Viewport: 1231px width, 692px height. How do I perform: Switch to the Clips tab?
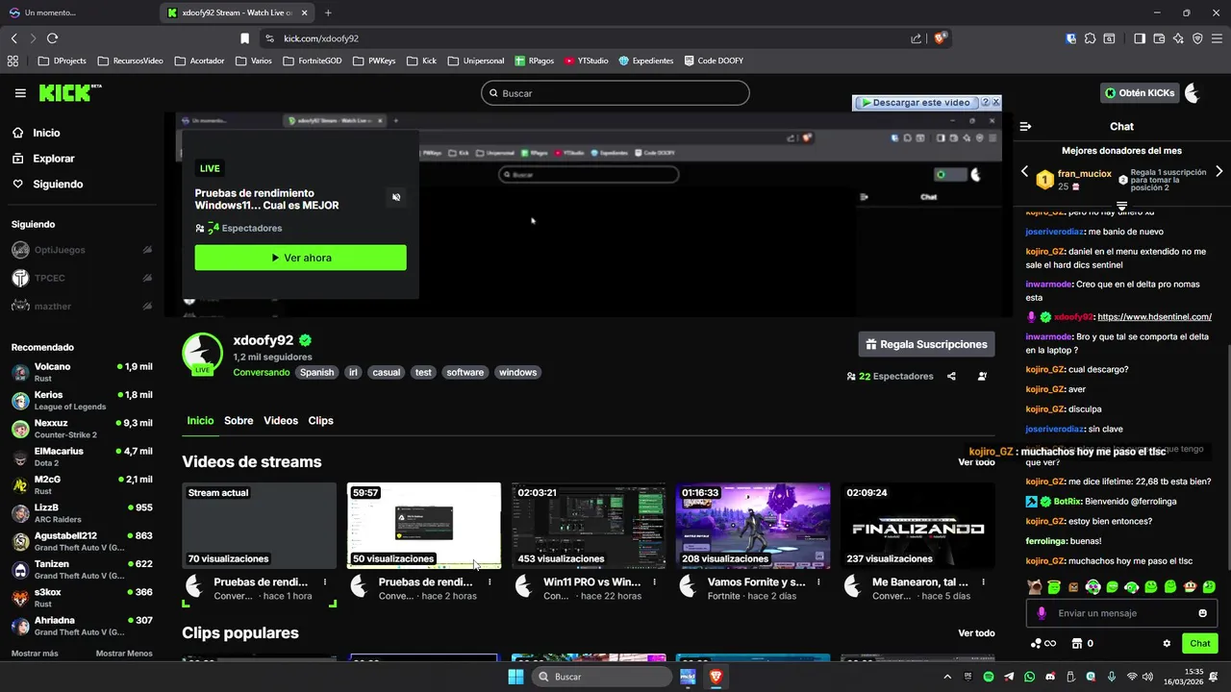click(x=320, y=421)
